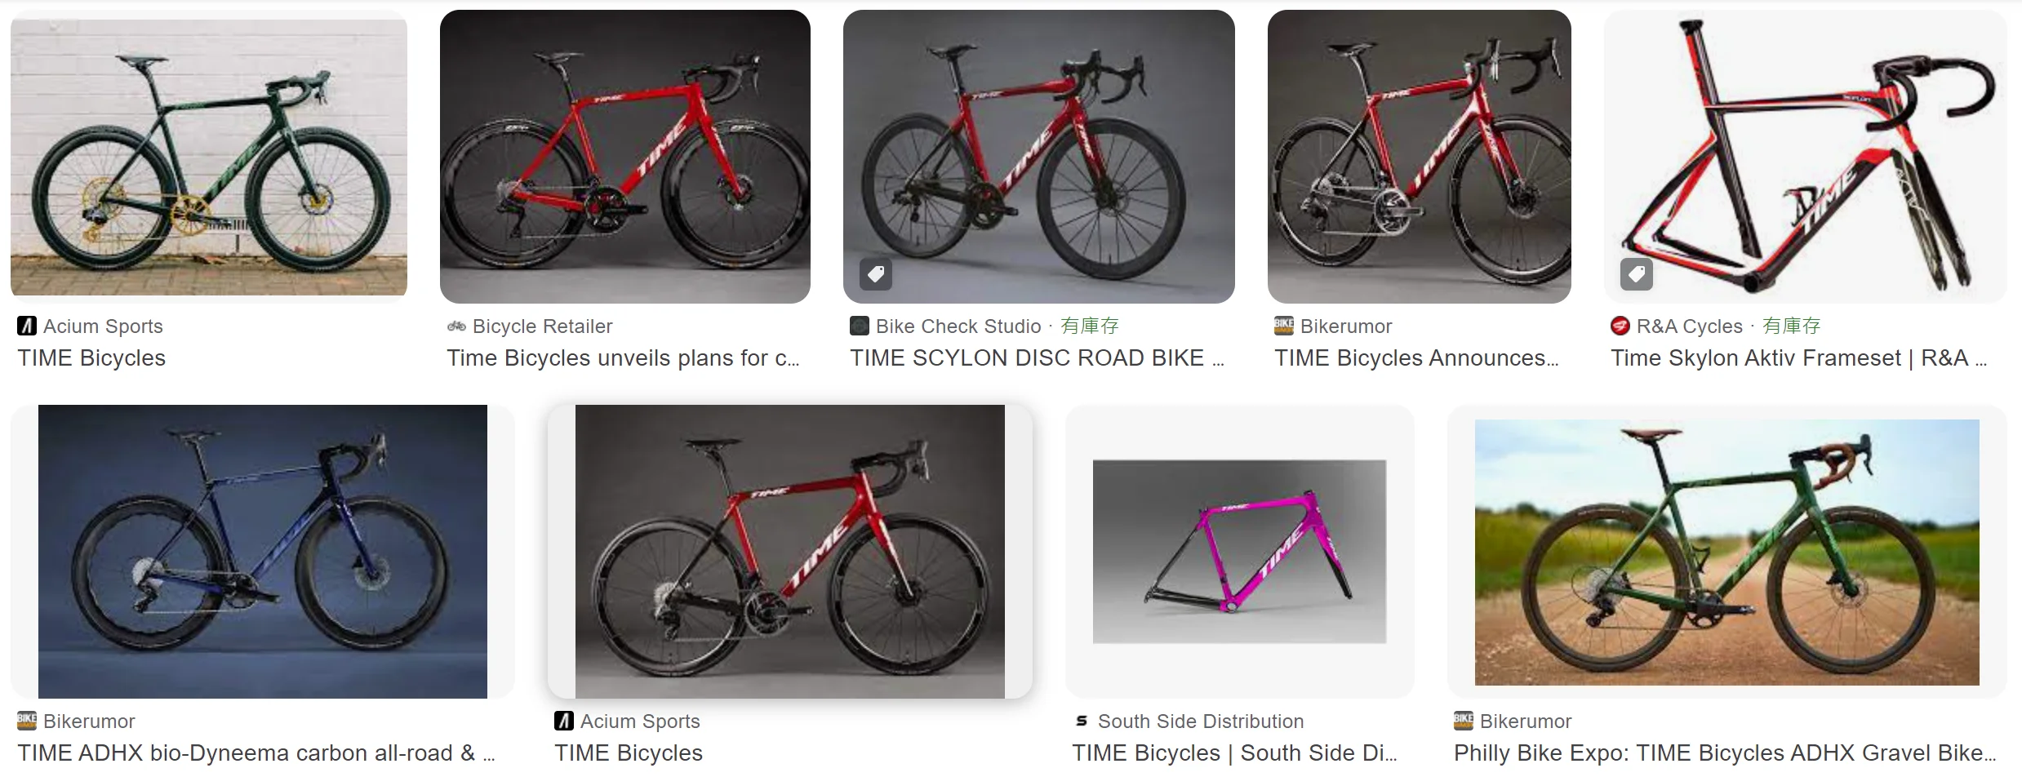Open the green bike with gold chainring thumbnail
This screenshot has height=777, width=2022.
[209, 157]
